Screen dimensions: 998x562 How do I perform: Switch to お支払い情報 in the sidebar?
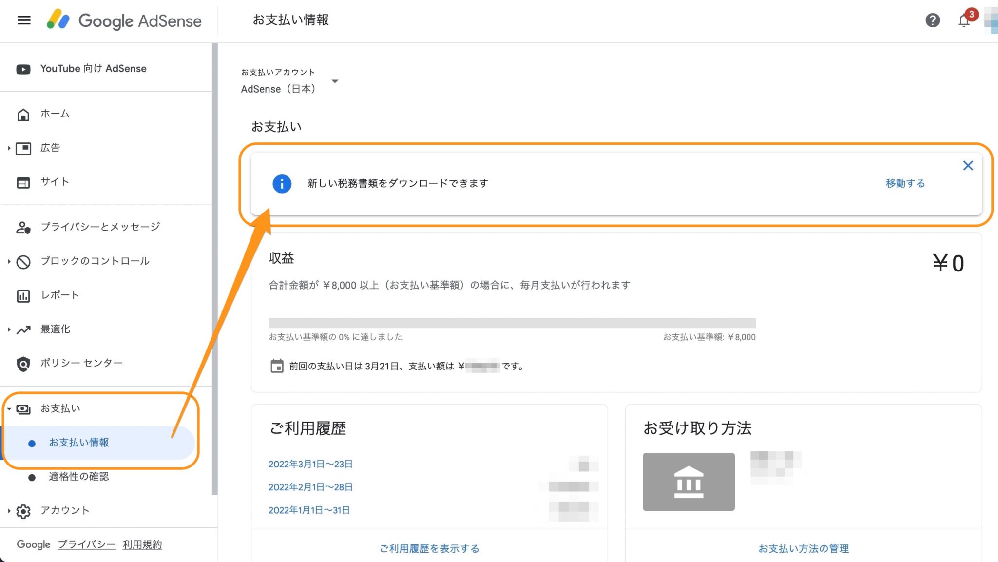(79, 443)
